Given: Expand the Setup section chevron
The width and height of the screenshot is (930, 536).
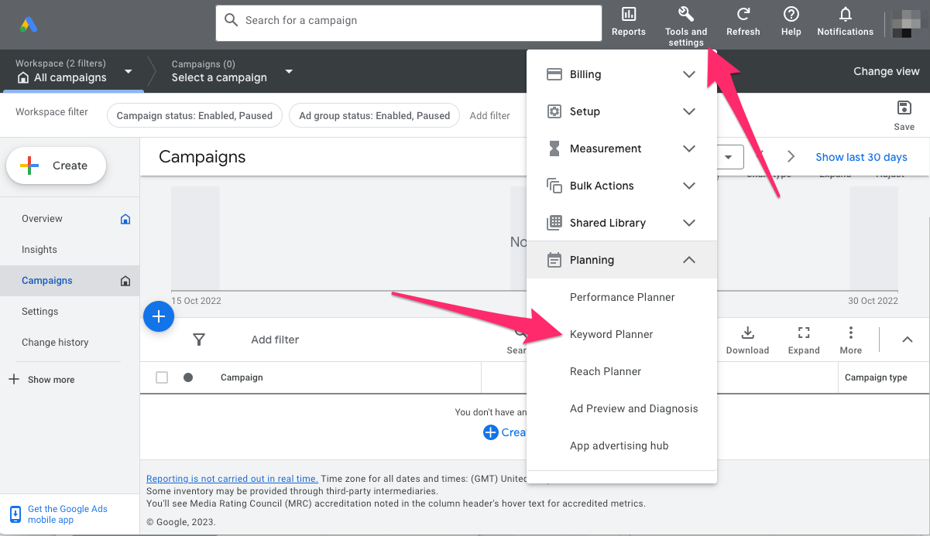Looking at the screenshot, I should point(689,111).
